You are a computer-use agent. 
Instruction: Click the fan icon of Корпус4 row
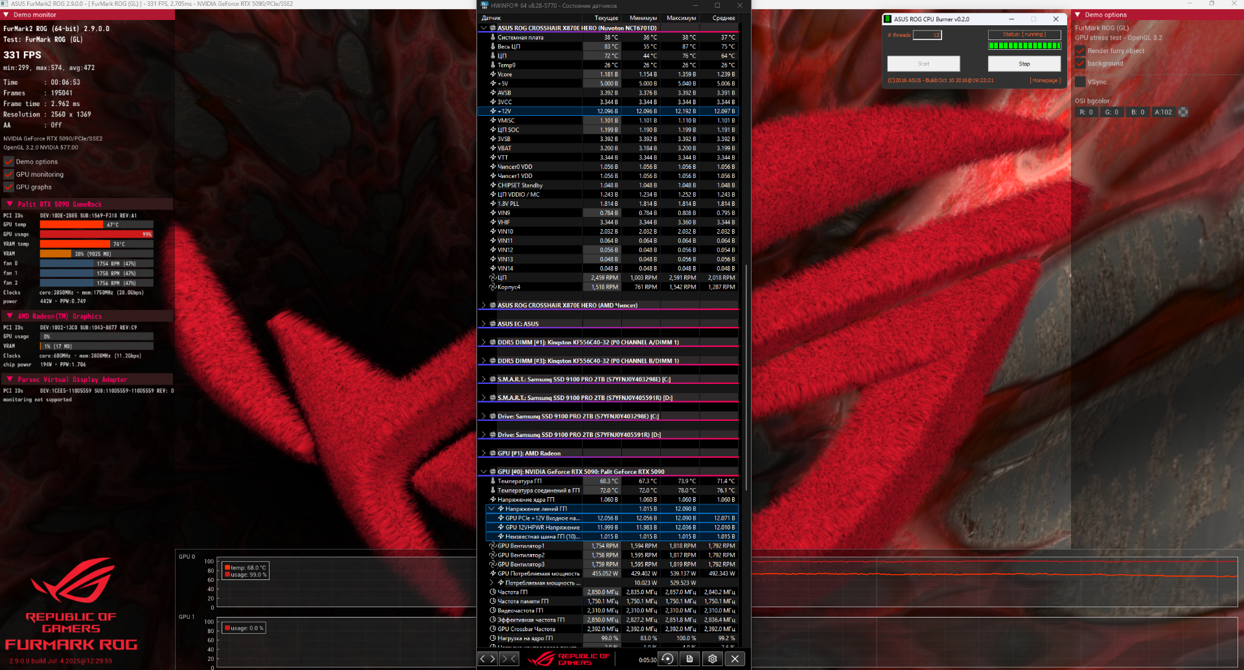pos(493,287)
